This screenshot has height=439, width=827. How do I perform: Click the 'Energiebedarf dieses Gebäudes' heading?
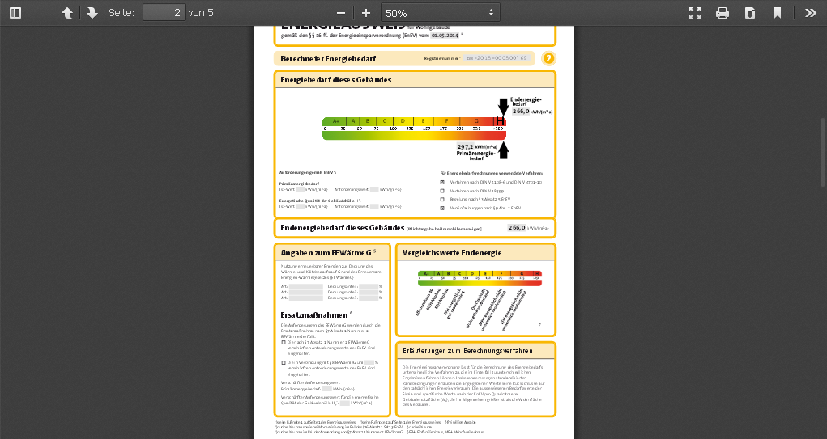tap(336, 80)
